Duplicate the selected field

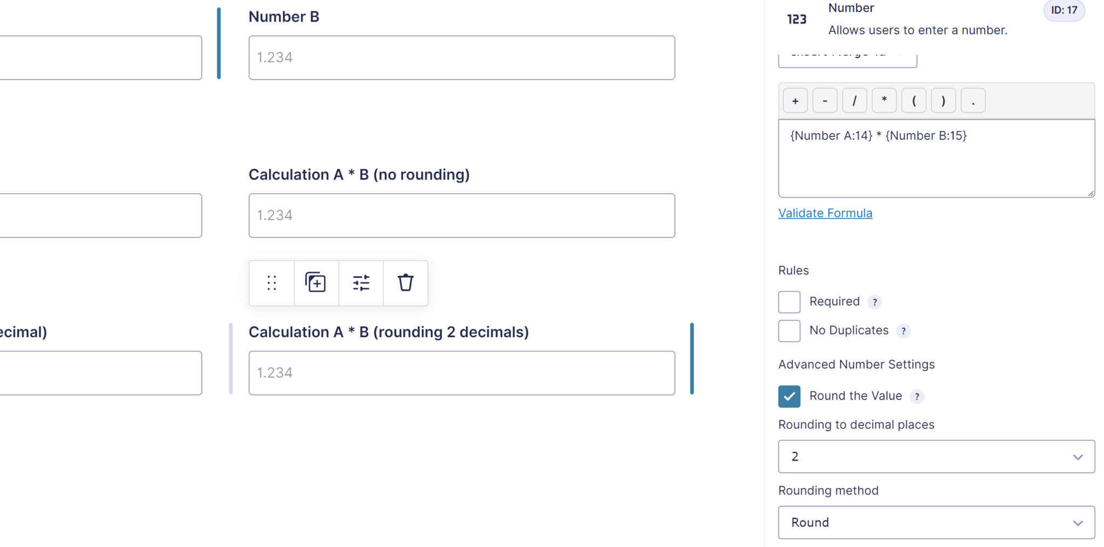click(x=316, y=283)
